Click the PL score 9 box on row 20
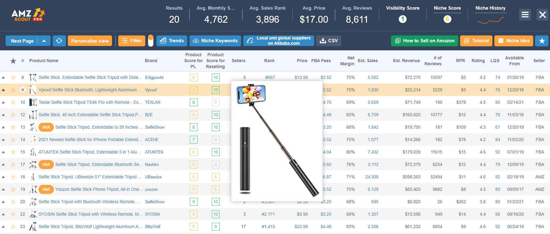 point(193,202)
